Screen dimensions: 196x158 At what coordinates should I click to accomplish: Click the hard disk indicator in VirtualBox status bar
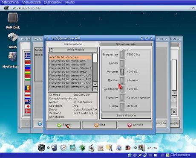click(130, 155)
